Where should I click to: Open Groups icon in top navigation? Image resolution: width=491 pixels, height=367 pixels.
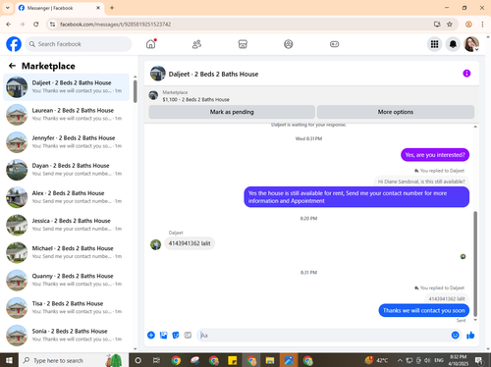[289, 44]
